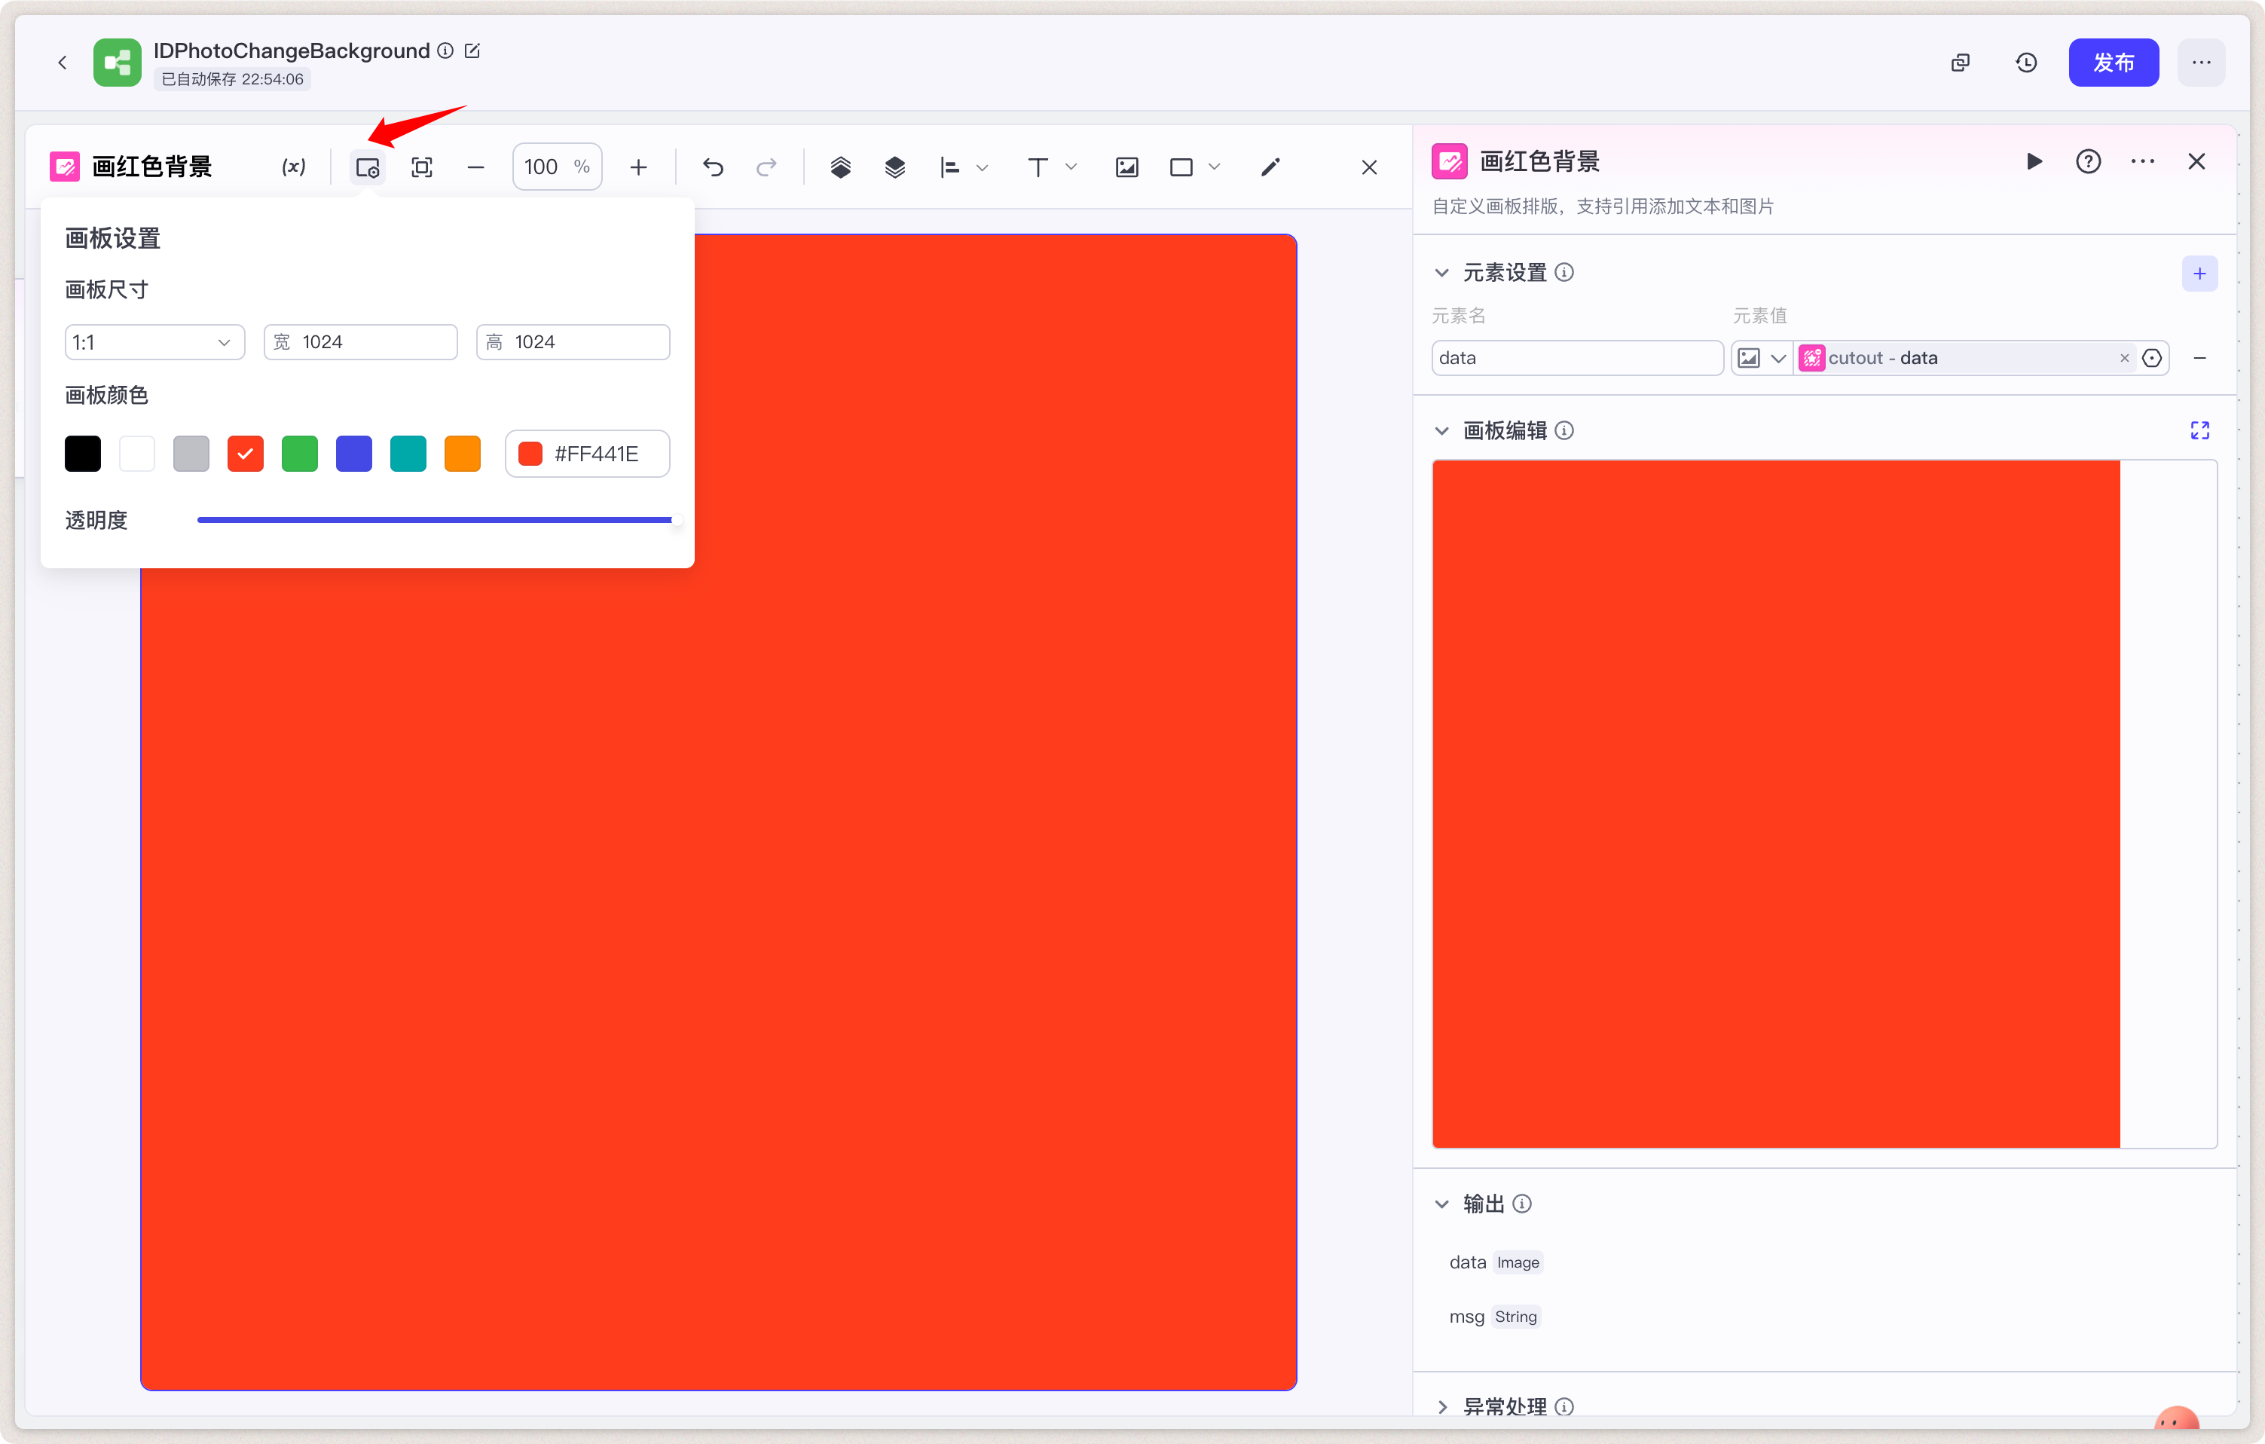Open the text tool dropdown arrow
The width and height of the screenshot is (2265, 1444).
point(1071,167)
